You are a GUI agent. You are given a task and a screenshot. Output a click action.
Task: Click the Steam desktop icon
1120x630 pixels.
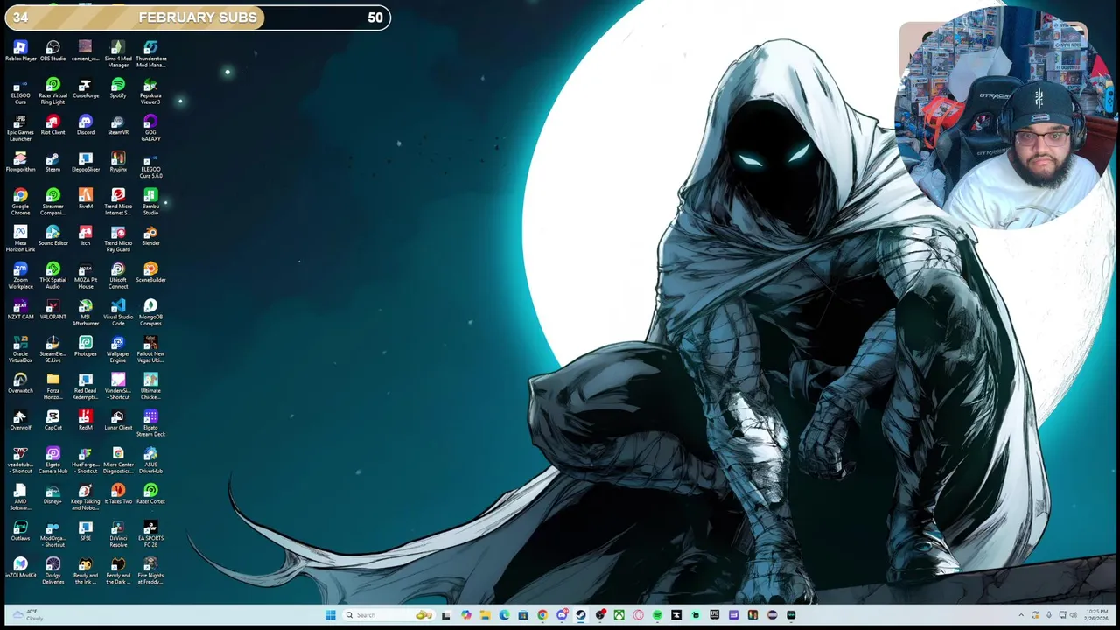point(52,162)
